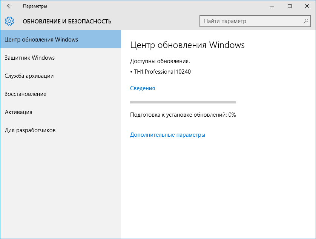This screenshot has height=239, width=316.
Task: Click the search magnifier icon
Action: click(306, 21)
